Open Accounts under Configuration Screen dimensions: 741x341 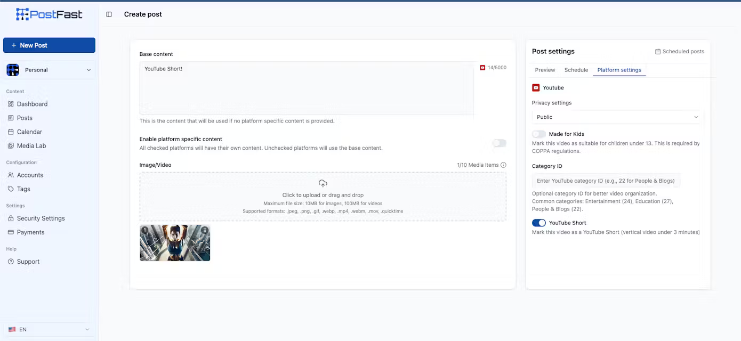pyautogui.click(x=30, y=175)
